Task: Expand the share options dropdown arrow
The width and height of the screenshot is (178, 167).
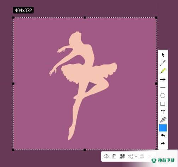Action: pos(136,156)
